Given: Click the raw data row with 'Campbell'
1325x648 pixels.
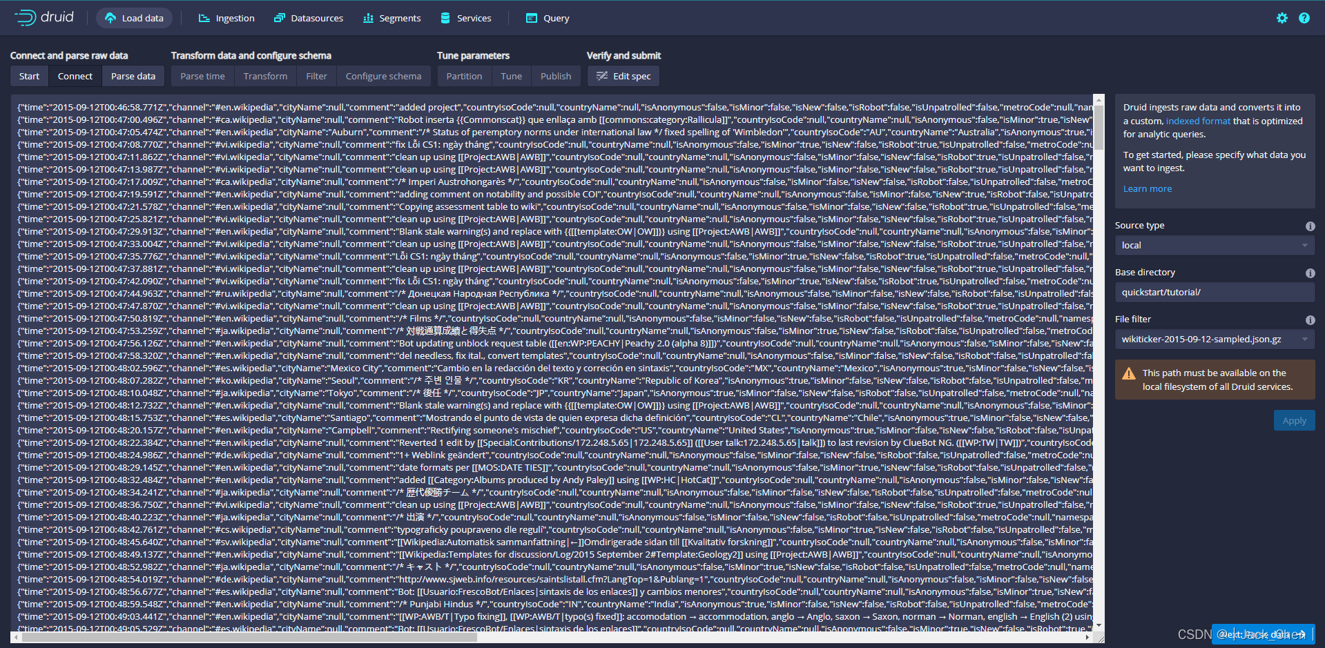Looking at the screenshot, I should [x=554, y=430].
